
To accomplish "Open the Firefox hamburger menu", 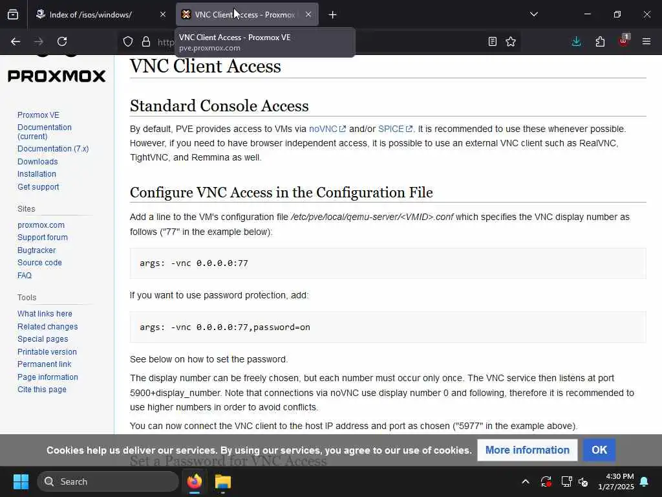I will pos(646,41).
